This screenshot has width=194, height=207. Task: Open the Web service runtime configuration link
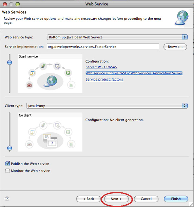tap(134, 73)
